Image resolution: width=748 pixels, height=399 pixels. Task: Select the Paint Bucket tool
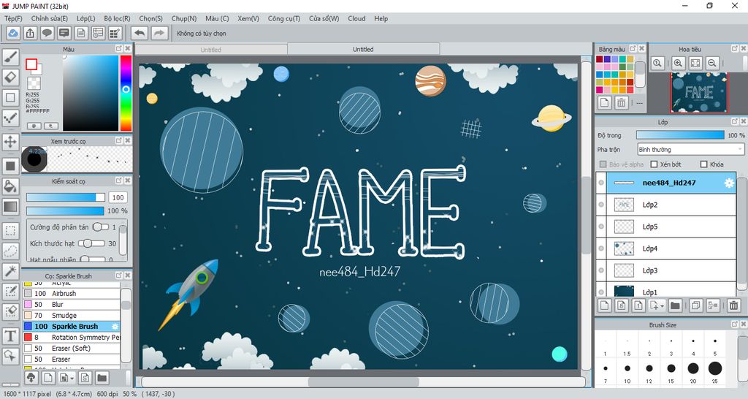[10, 186]
